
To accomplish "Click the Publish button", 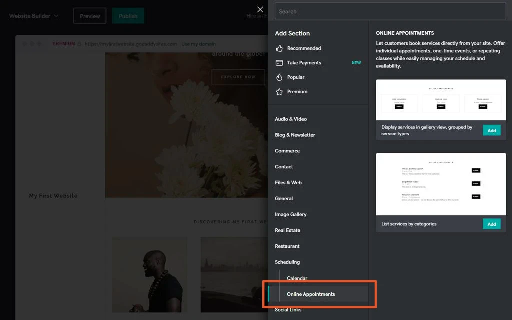I will pos(128,16).
